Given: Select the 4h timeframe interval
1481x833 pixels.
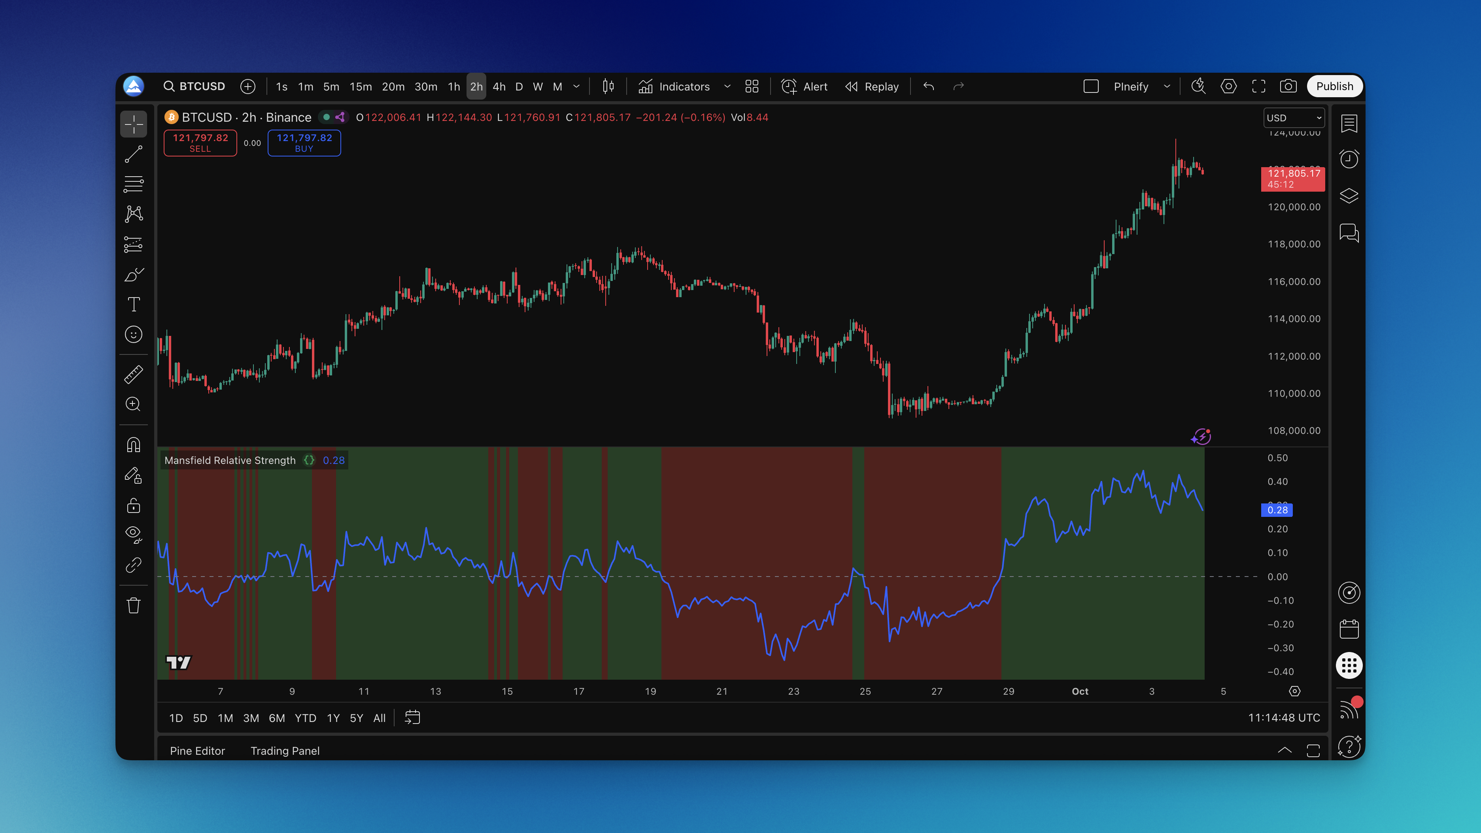Looking at the screenshot, I should click(499, 86).
